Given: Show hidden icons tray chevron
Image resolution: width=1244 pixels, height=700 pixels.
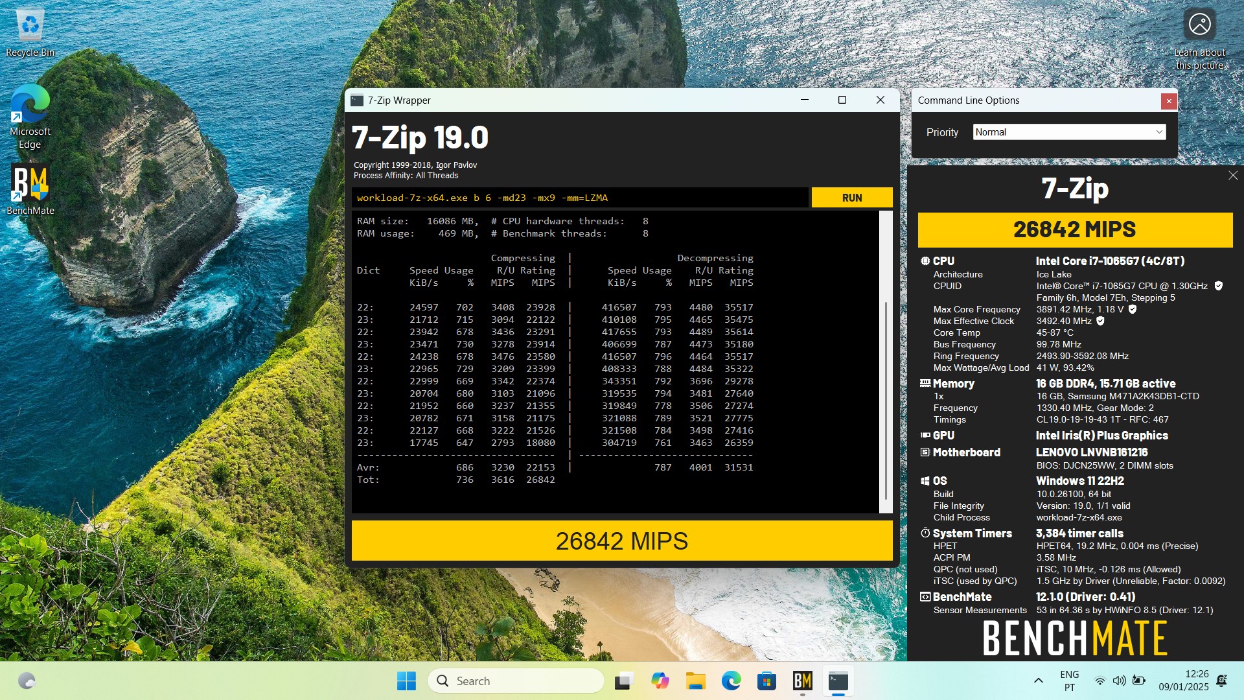Looking at the screenshot, I should [1038, 681].
